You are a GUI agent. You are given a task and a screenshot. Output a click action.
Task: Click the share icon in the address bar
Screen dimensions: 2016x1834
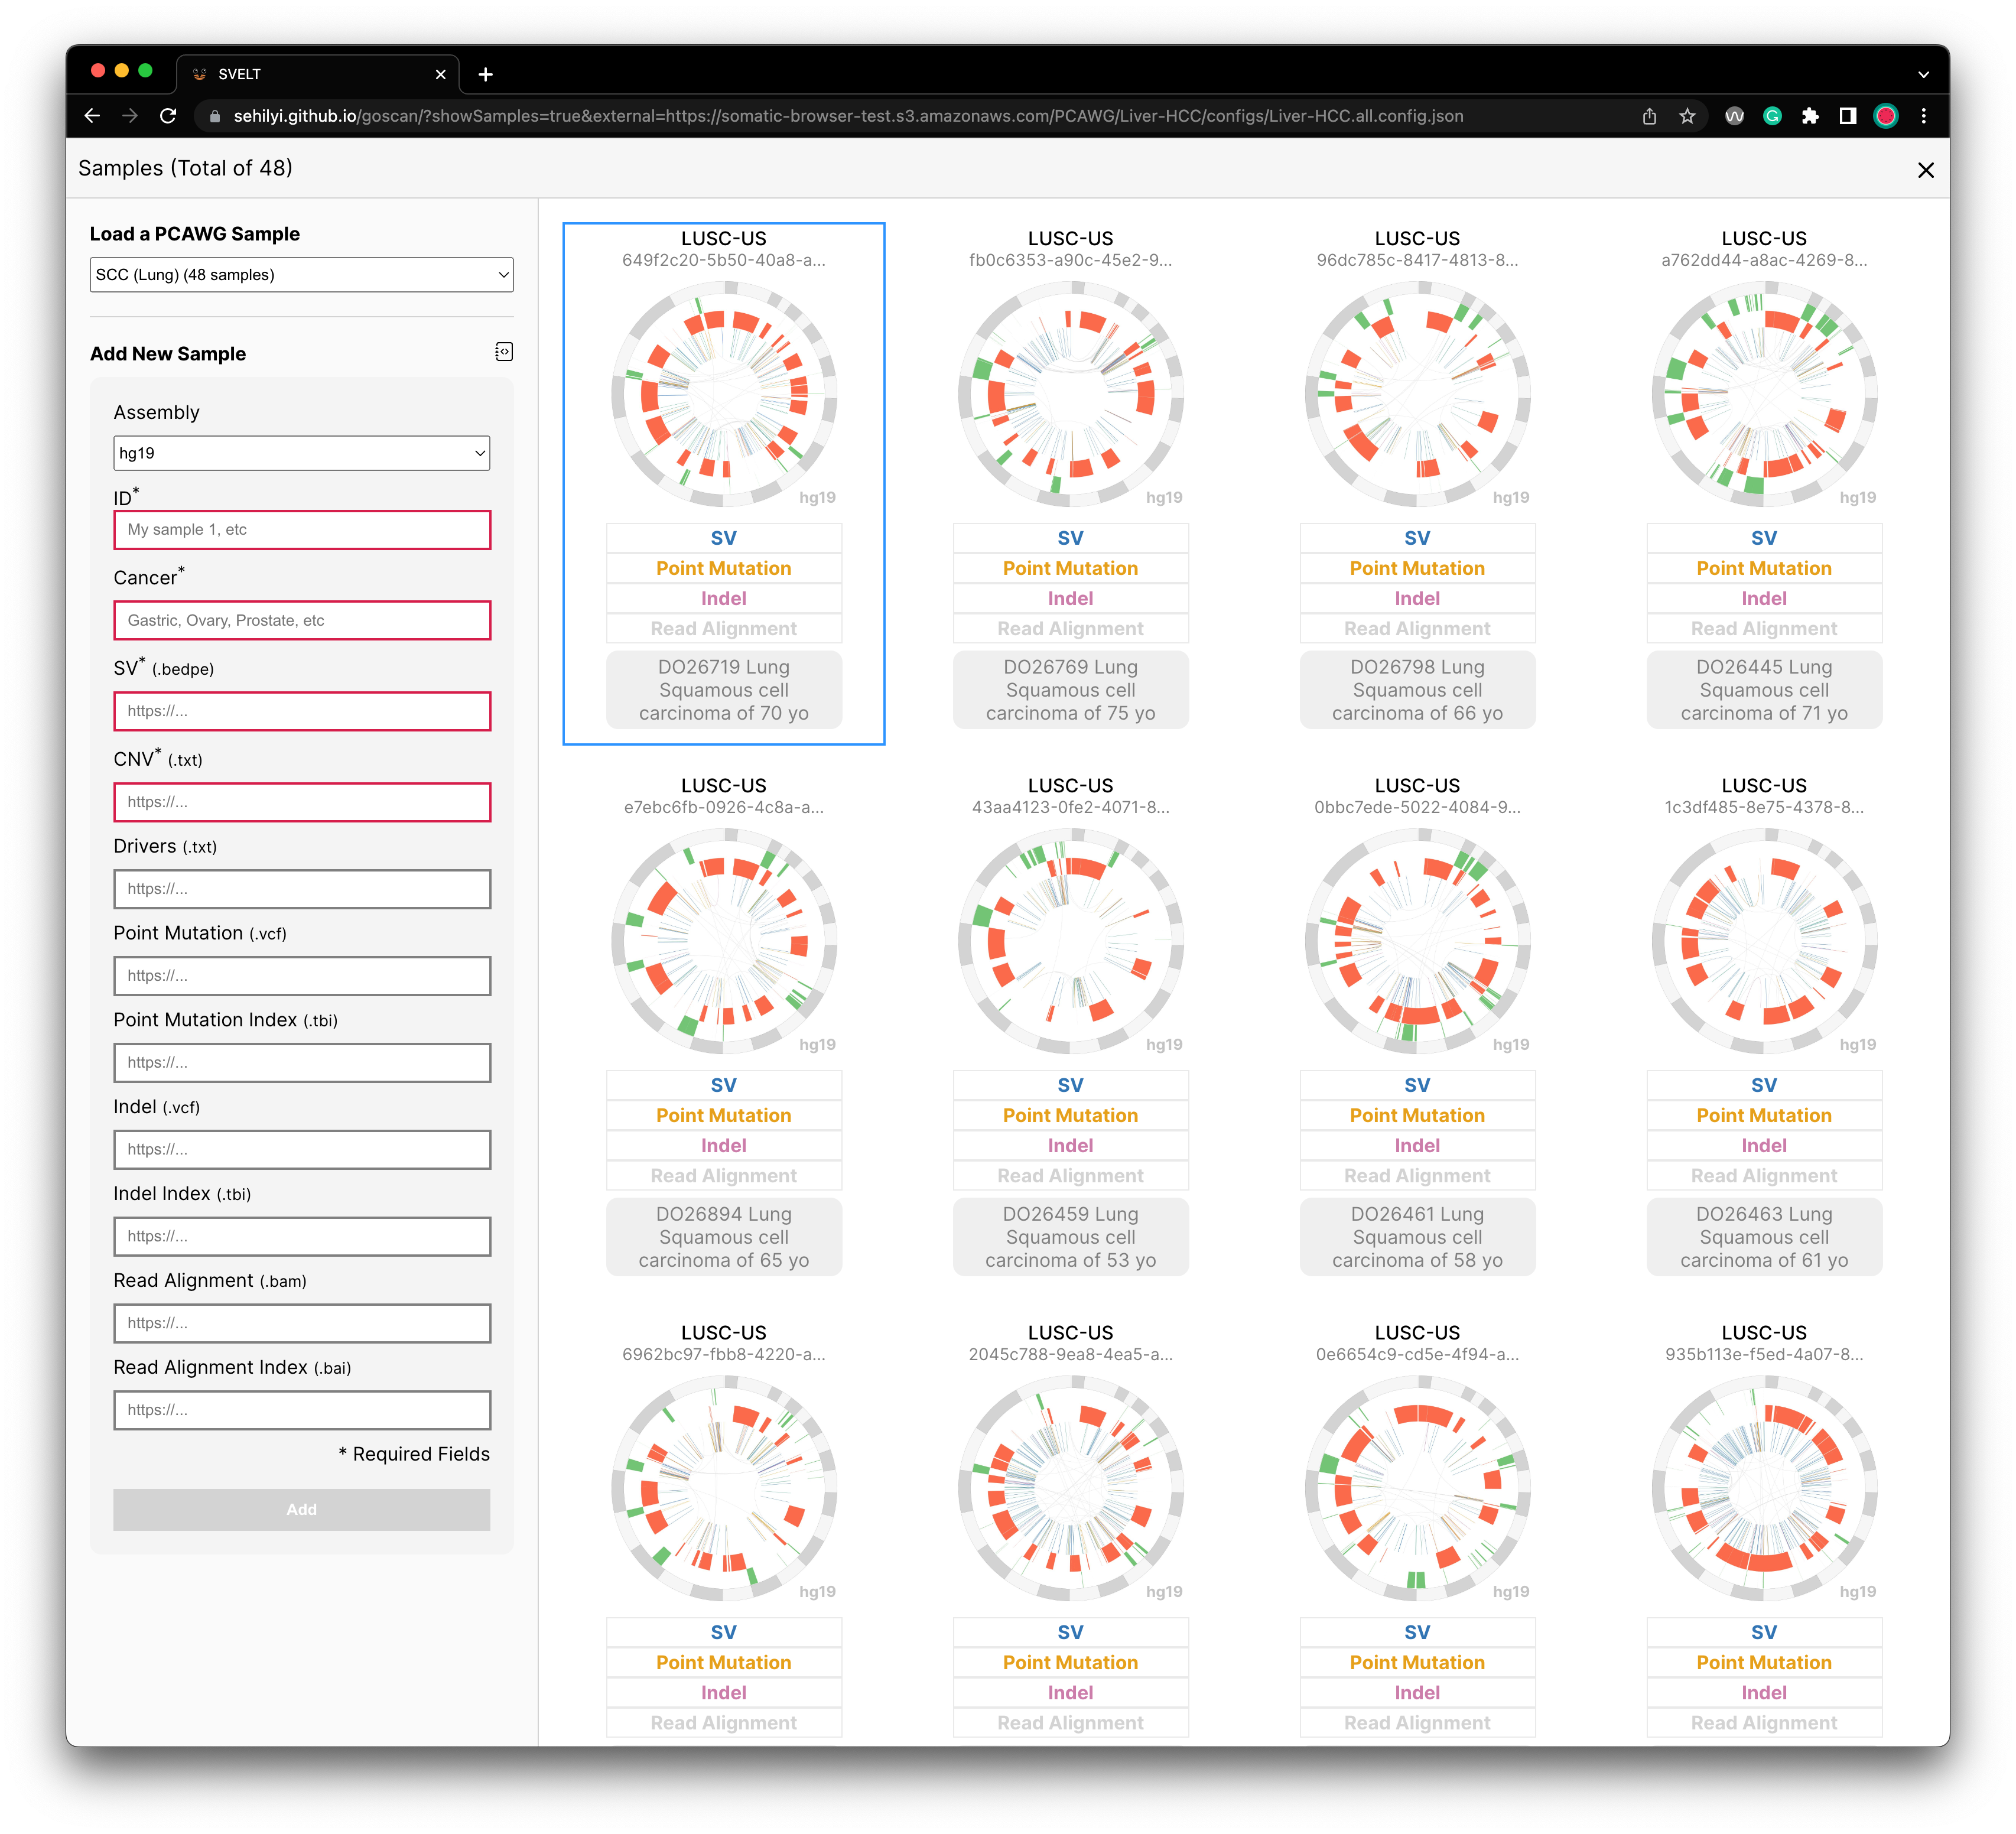(x=1649, y=116)
